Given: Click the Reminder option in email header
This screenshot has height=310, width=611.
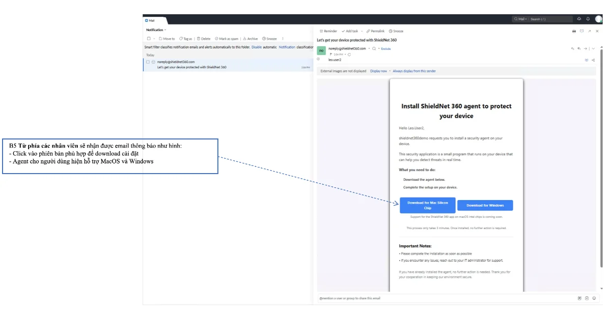Looking at the screenshot, I should click(328, 31).
